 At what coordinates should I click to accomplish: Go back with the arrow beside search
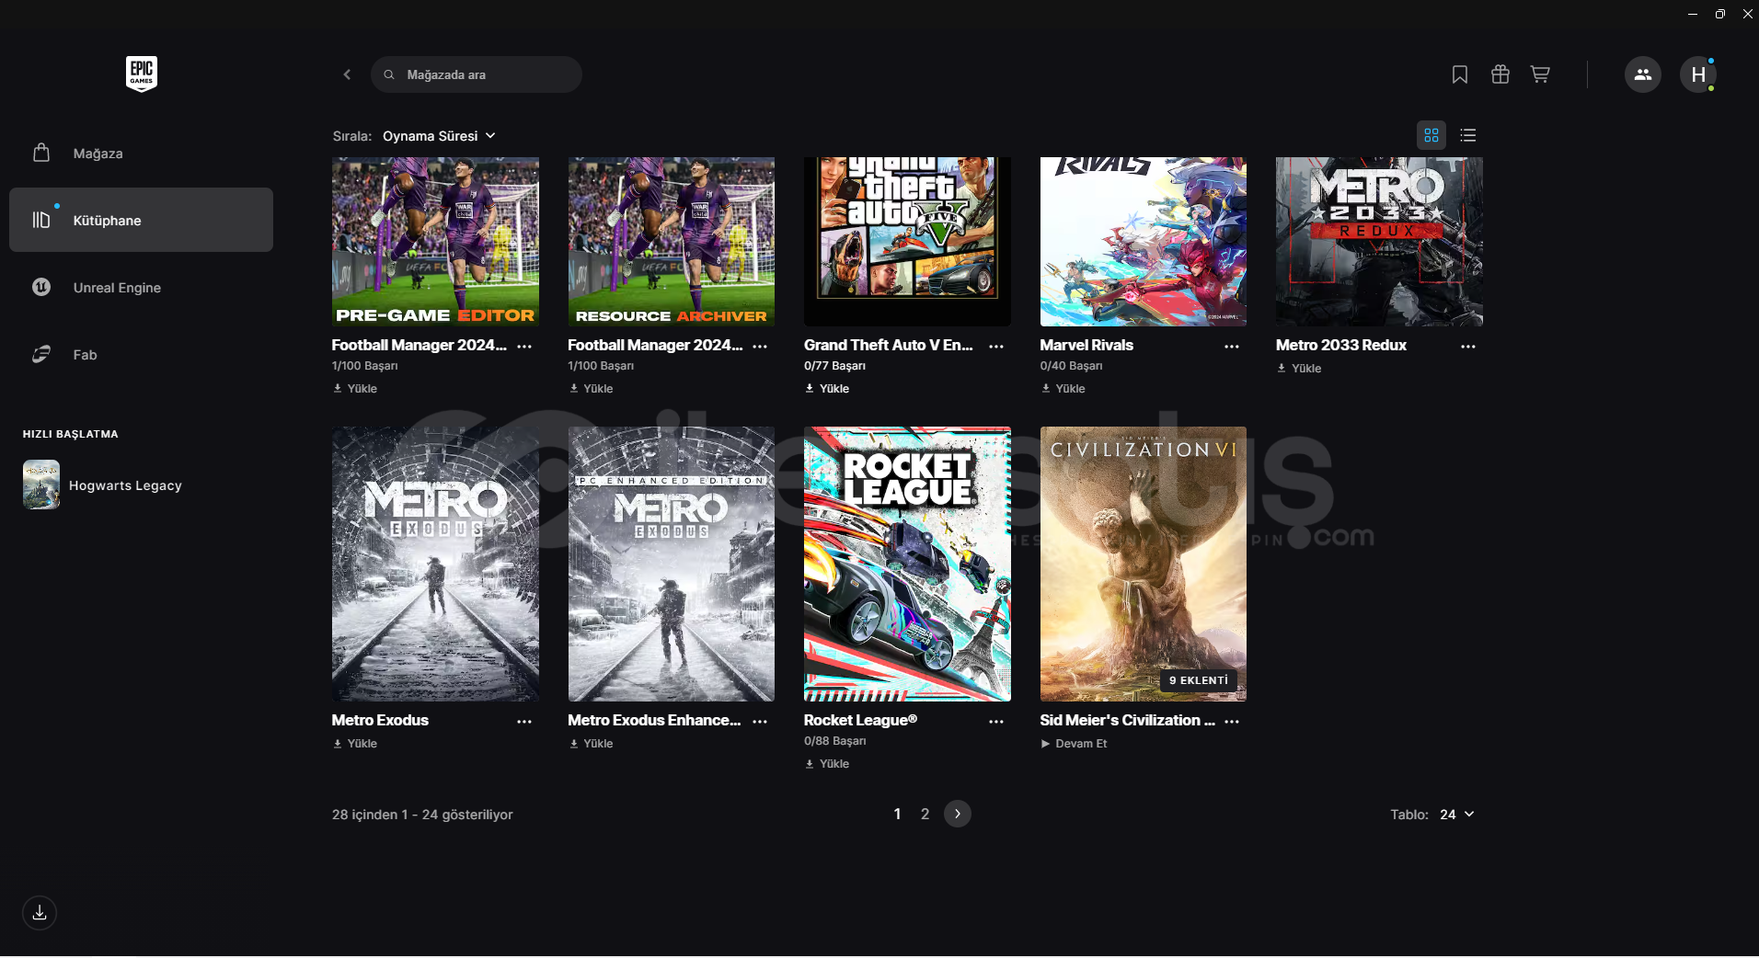[347, 74]
